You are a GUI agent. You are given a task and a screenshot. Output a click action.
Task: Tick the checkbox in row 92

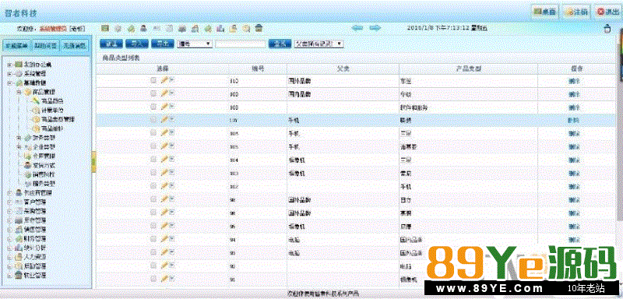[153, 266]
